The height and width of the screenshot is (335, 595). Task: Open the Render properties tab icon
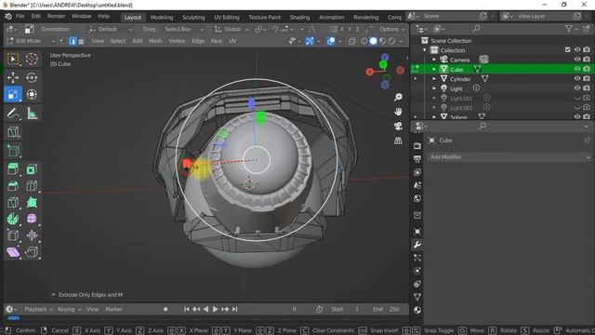click(x=417, y=146)
